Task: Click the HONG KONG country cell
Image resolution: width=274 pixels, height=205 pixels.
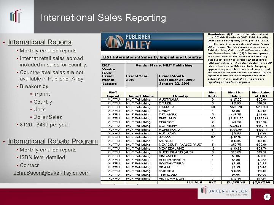Action: [180, 130]
